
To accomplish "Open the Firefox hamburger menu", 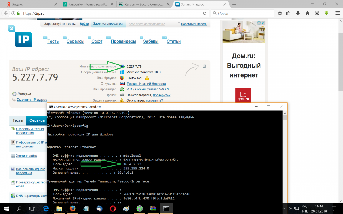I will click(337, 13).
